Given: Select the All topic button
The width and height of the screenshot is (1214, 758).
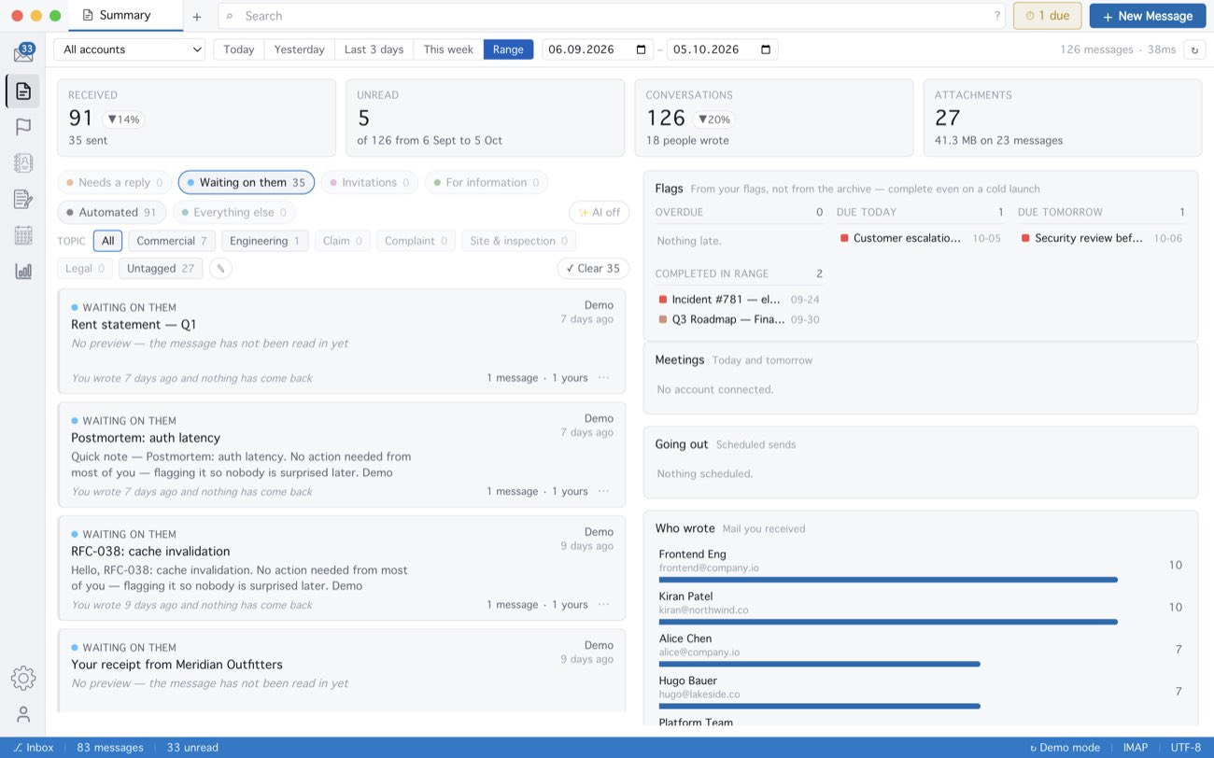Looking at the screenshot, I should [x=108, y=241].
